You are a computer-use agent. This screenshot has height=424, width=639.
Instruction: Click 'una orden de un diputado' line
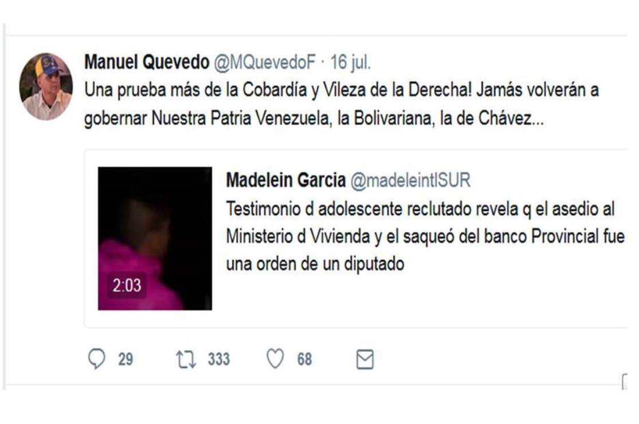(x=315, y=264)
